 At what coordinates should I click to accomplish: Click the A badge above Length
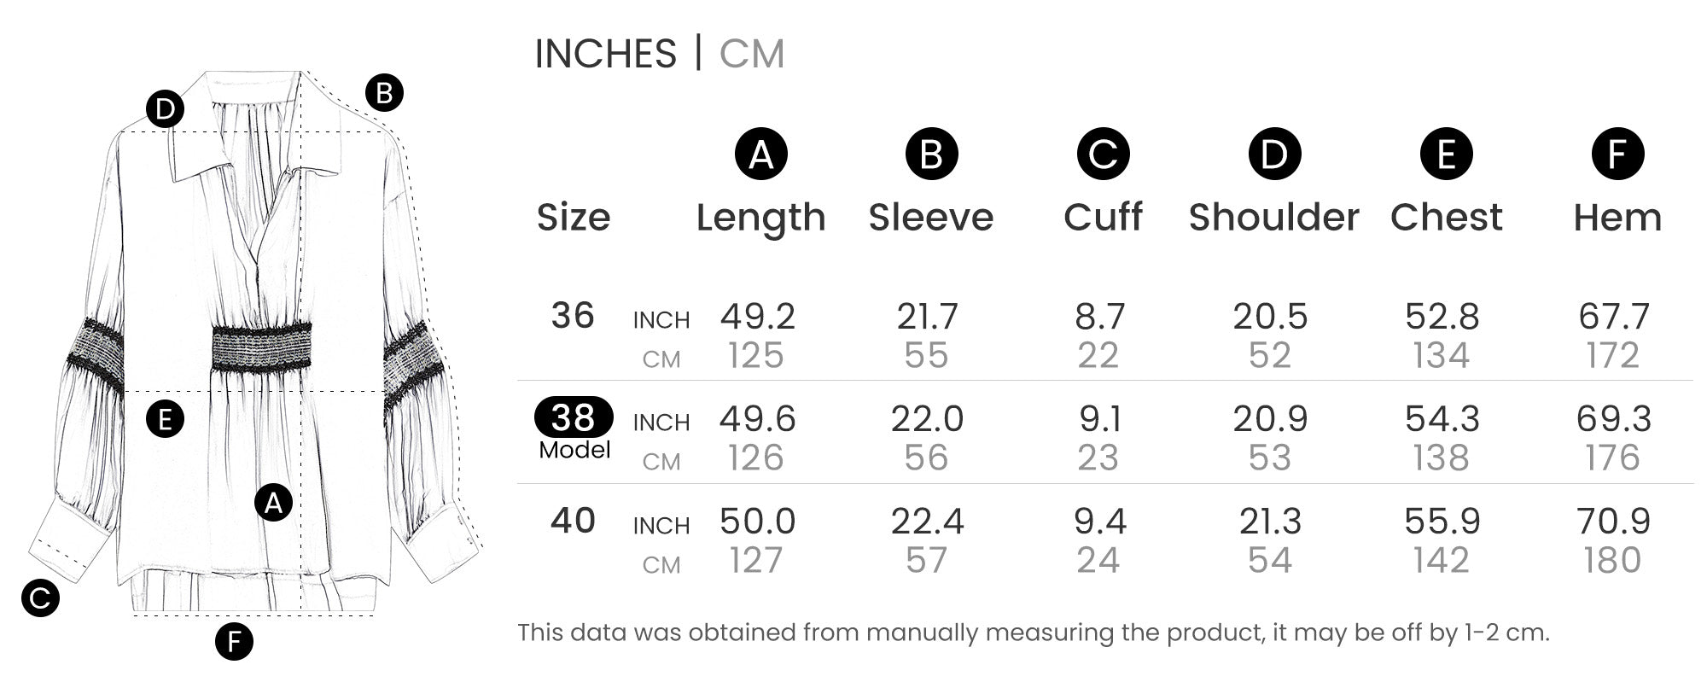coord(760,155)
